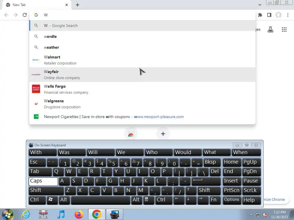Select the Wayfair suggestion
Image resolution: width=294 pixels, height=220 pixels.
tap(142, 75)
